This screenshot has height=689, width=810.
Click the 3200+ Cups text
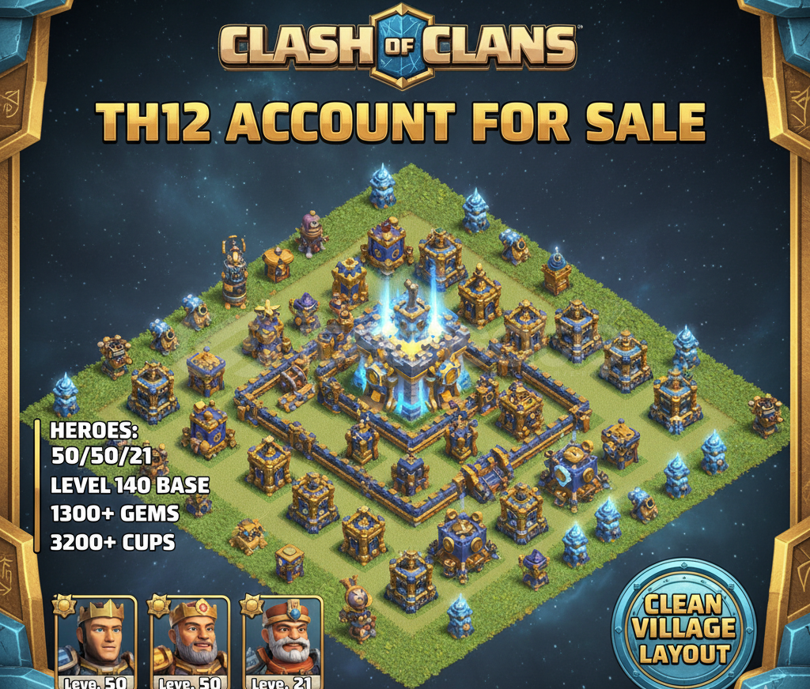click(112, 542)
